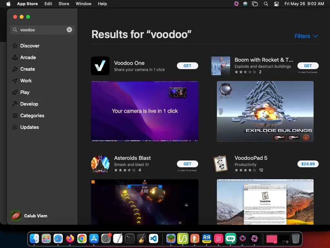Open the Voodoo One title link

coord(129,63)
